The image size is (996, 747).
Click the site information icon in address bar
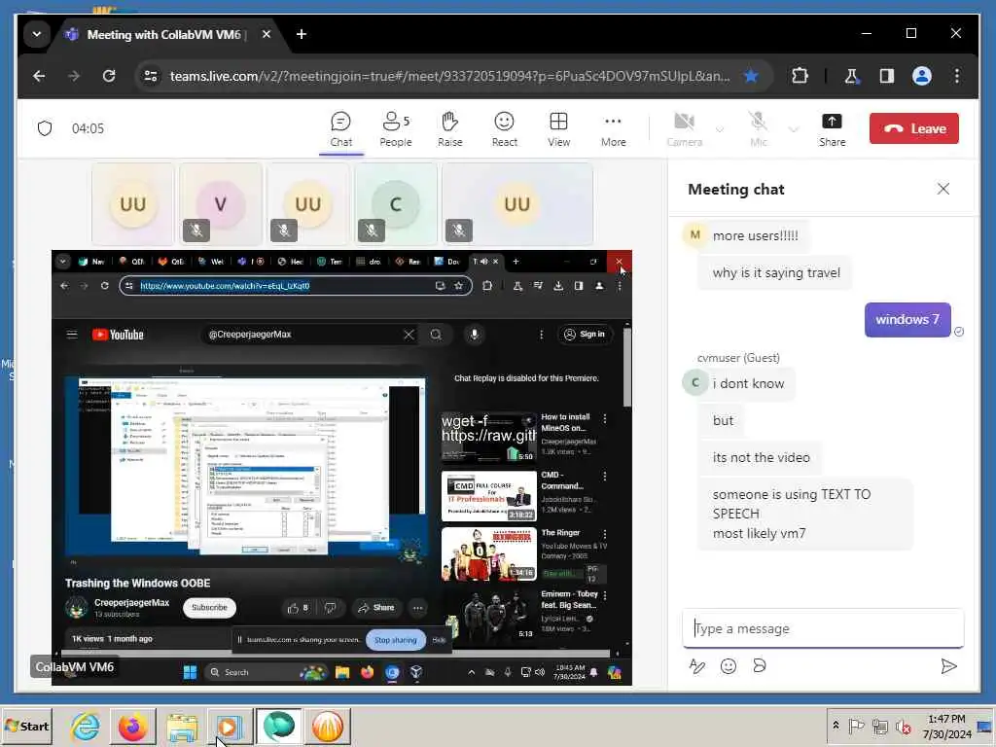[x=151, y=76]
